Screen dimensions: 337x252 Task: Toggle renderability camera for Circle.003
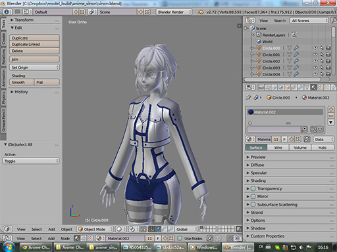(328, 68)
